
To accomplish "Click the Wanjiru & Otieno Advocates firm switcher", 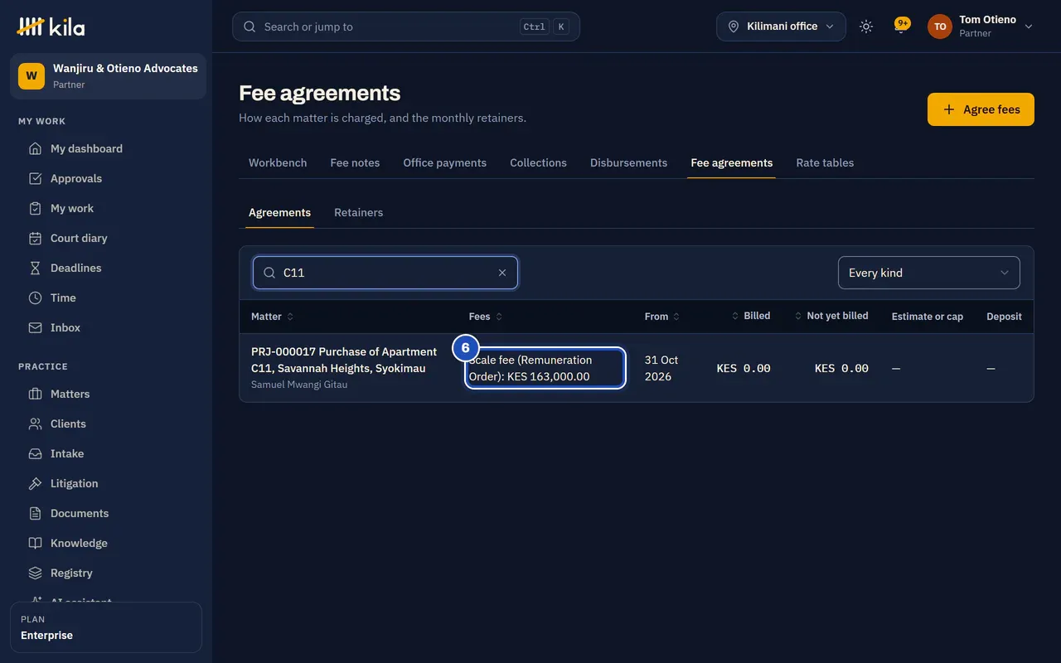I will pyautogui.click(x=108, y=76).
